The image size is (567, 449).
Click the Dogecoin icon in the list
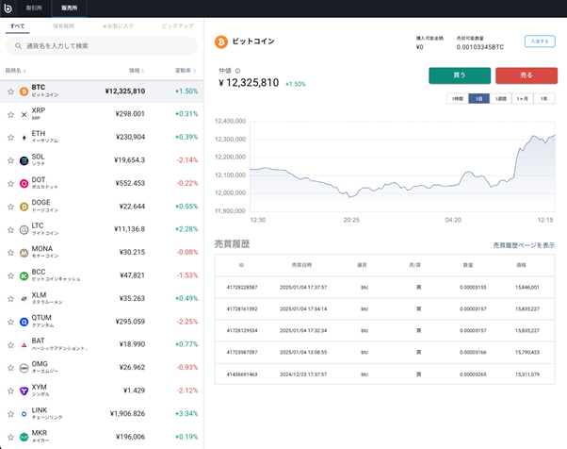(x=24, y=207)
